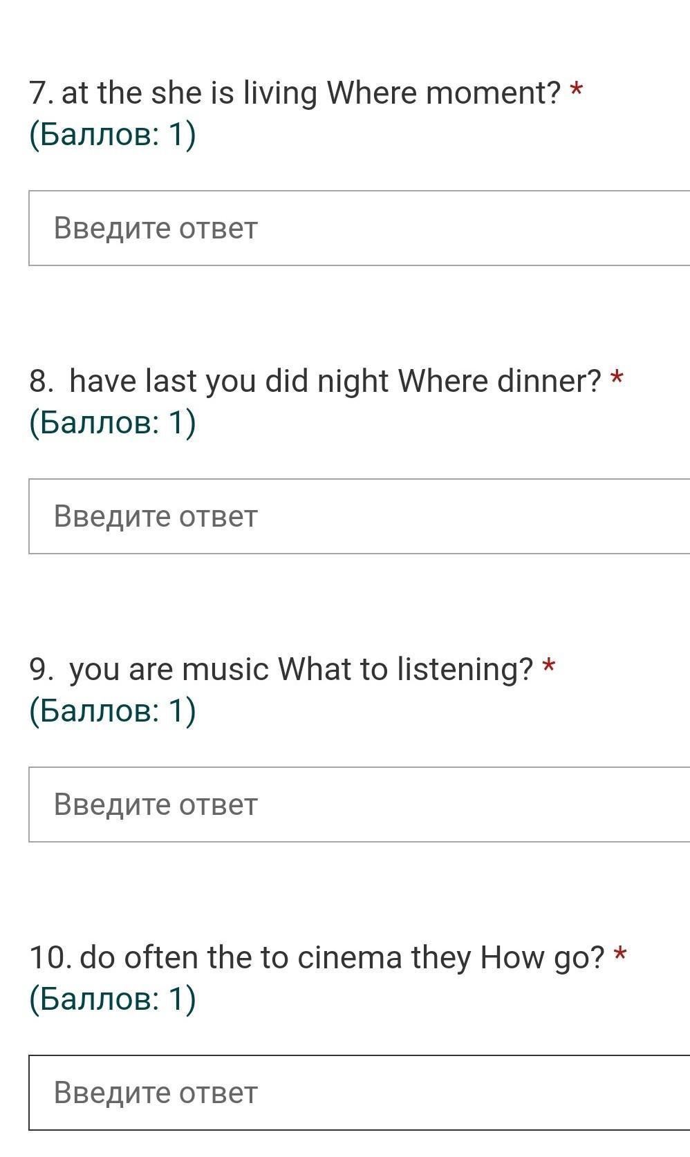Click the word "moment?" in question 7
The height and width of the screenshot is (1157, 690).
[493, 93]
